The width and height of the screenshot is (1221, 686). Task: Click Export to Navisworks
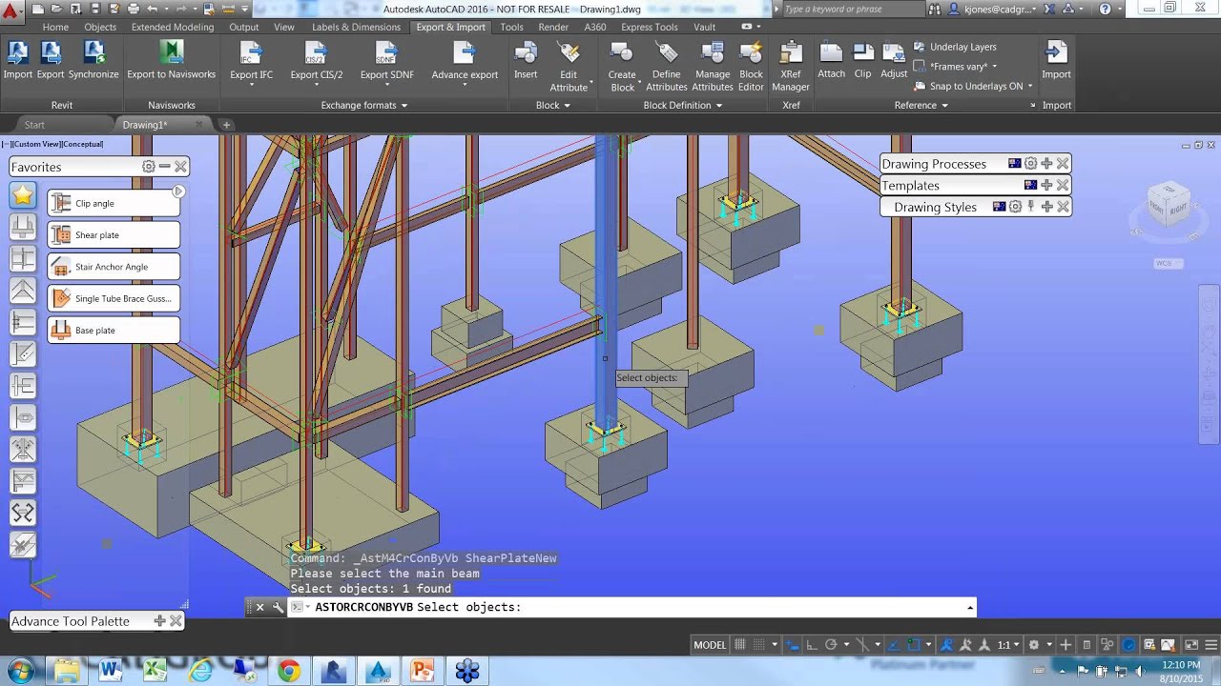click(172, 60)
